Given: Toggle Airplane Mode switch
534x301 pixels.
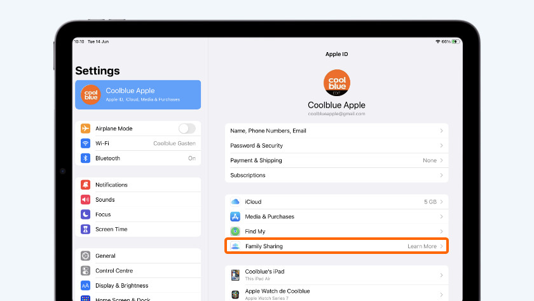Looking at the screenshot, I should point(187,129).
